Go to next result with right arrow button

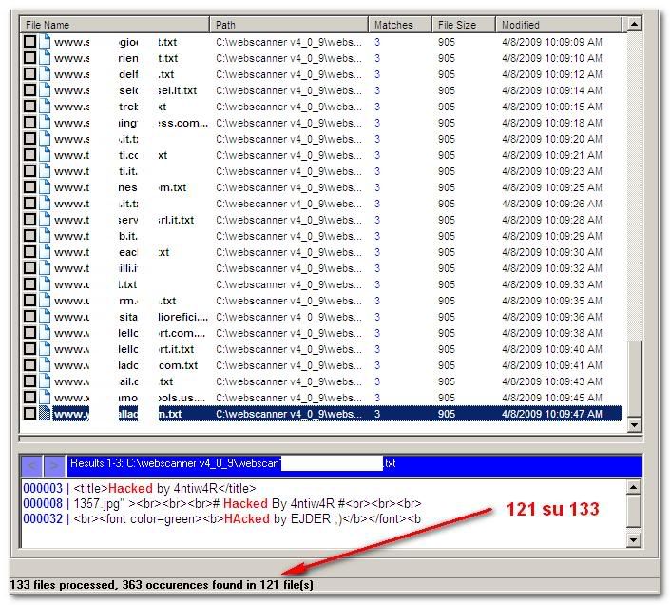[54, 465]
